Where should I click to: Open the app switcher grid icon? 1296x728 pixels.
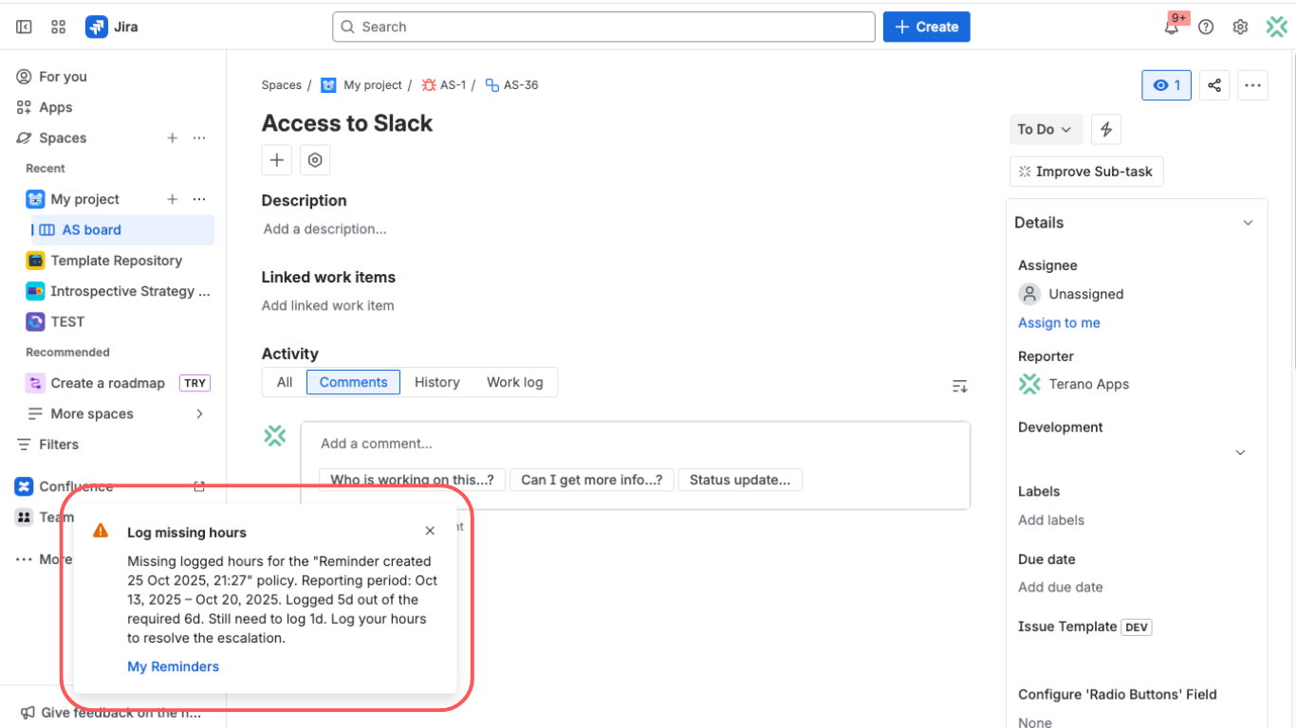point(58,27)
